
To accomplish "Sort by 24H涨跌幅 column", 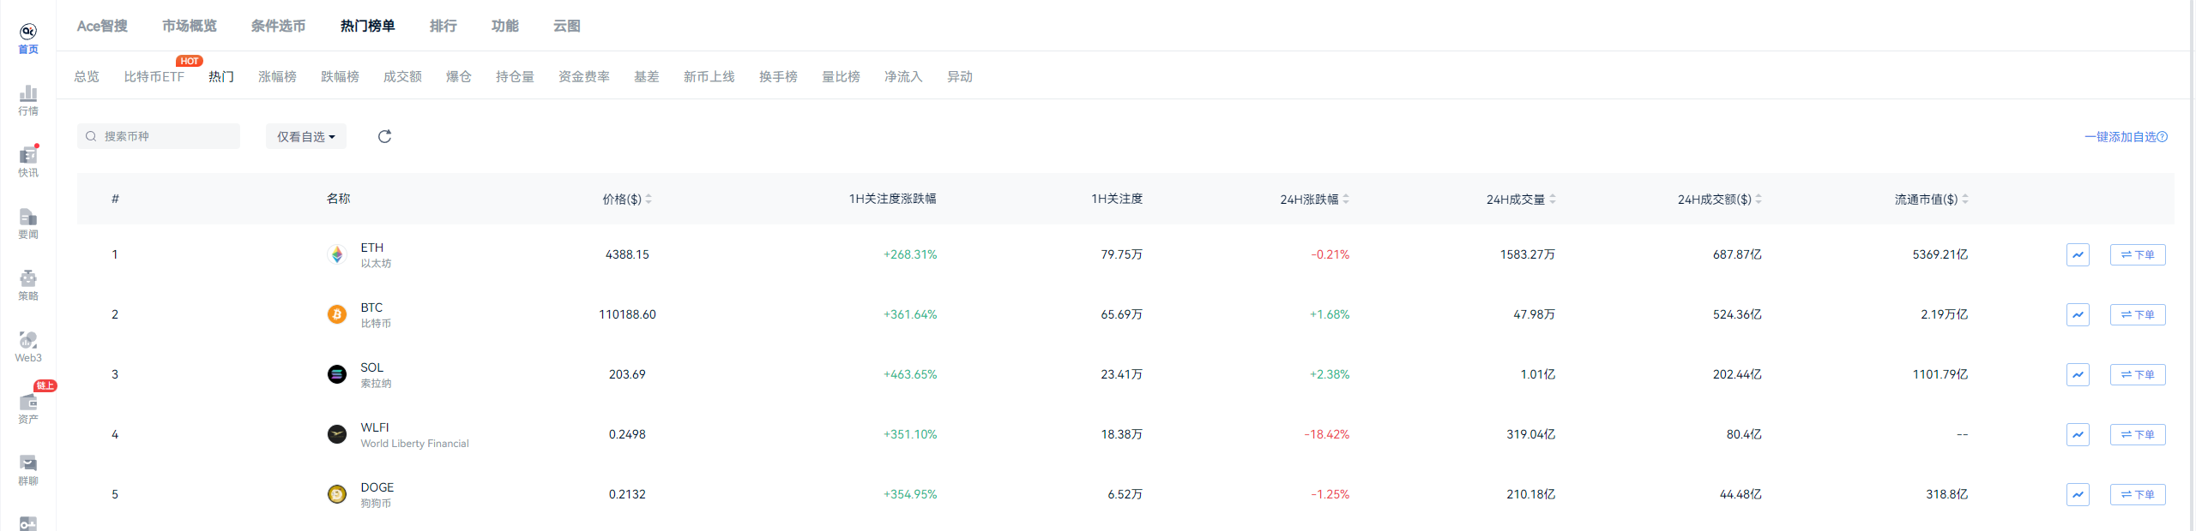I will [1314, 199].
